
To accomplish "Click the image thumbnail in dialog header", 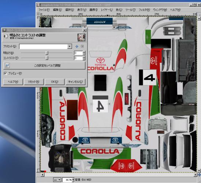I will (x=81, y=38).
